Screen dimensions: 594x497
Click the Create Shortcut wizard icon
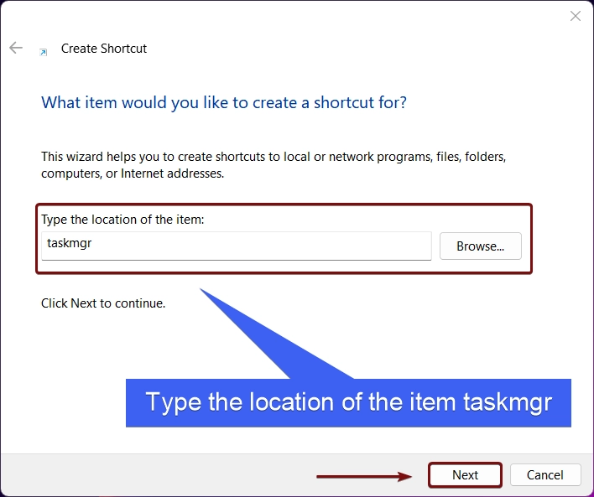click(44, 52)
